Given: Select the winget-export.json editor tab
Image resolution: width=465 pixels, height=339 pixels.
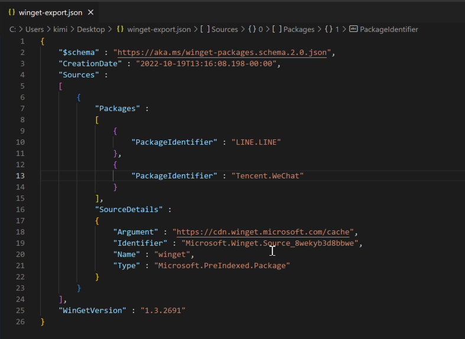Looking at the screenshot, I should 50,12.
